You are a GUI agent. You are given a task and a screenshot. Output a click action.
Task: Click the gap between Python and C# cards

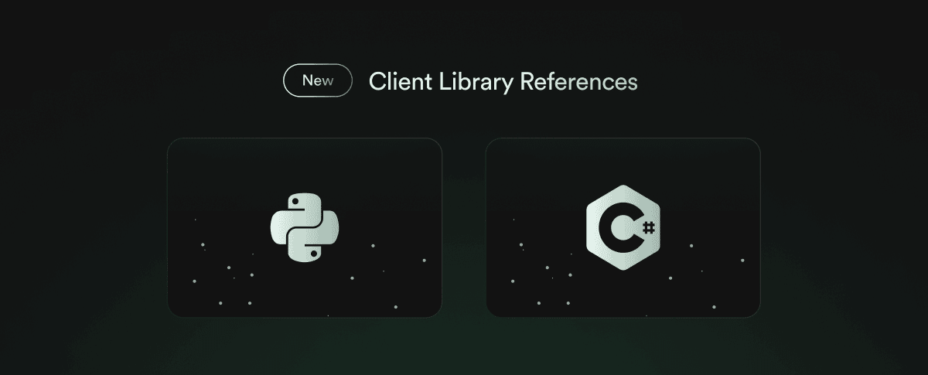[464, 227]
